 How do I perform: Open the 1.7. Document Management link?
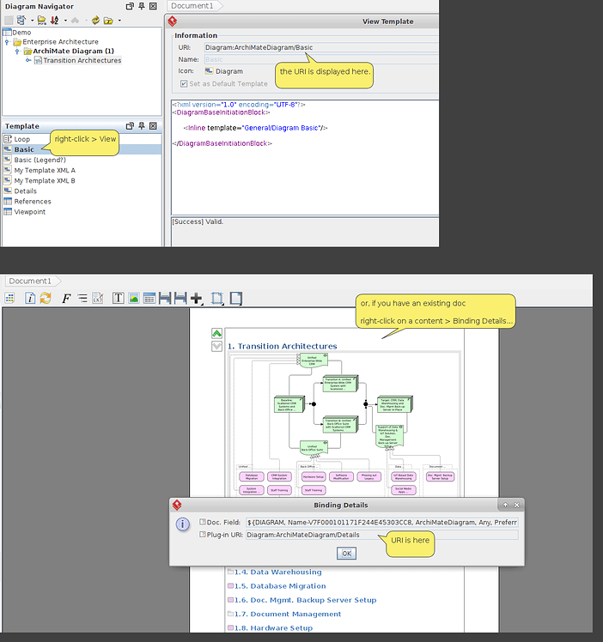[x=288, y=614]
